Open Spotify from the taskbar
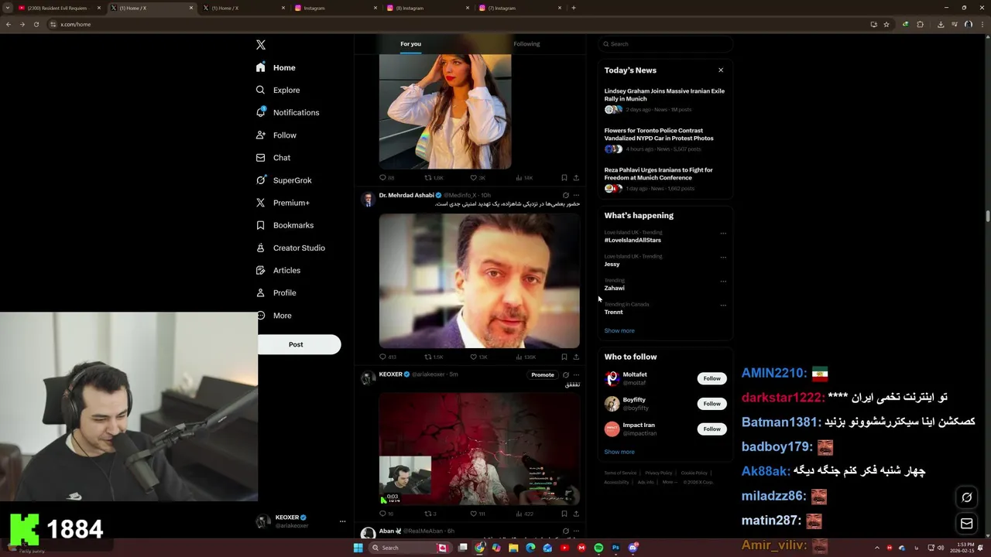The image size is (991, 557). [598, 548]
